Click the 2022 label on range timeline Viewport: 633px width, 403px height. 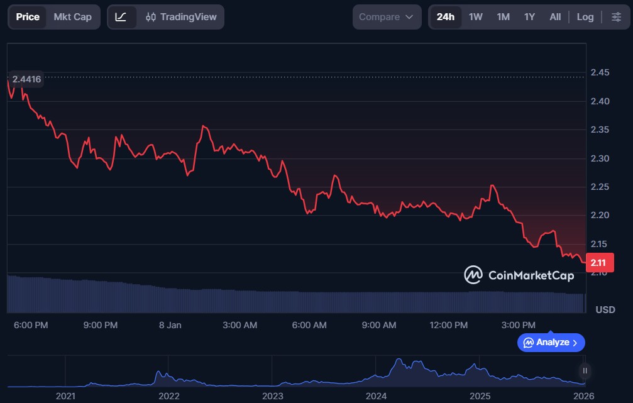(x=168, y=395)
